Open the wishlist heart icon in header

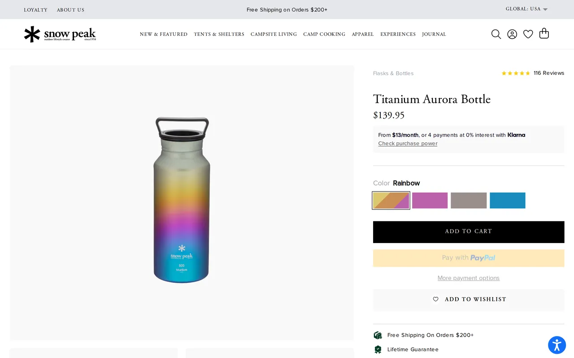(x=528, y=34)
